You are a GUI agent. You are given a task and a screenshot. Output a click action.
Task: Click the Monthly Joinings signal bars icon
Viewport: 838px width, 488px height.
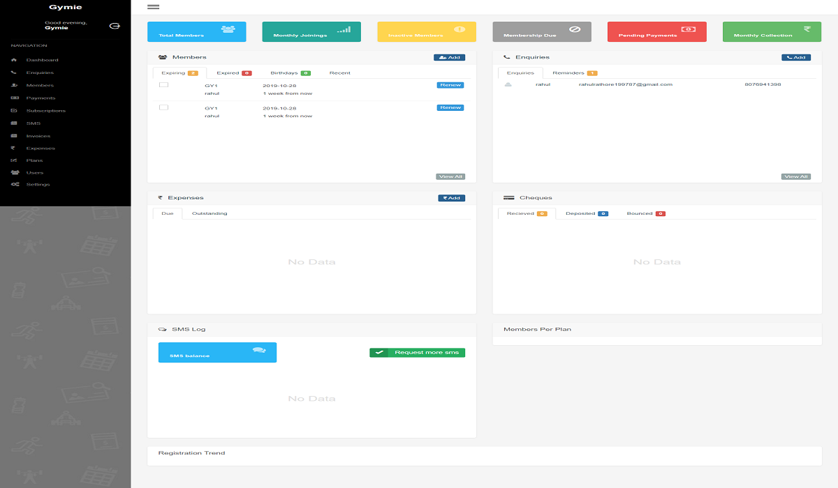[344, 30]
